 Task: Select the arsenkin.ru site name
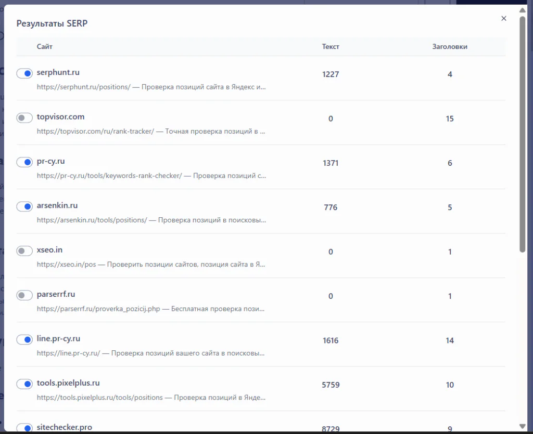[x=57, y=205]
